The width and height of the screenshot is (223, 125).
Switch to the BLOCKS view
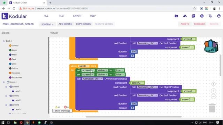pos(214,24)
